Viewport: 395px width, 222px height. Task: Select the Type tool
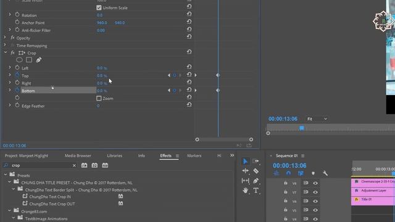click(x=256, y=191)
